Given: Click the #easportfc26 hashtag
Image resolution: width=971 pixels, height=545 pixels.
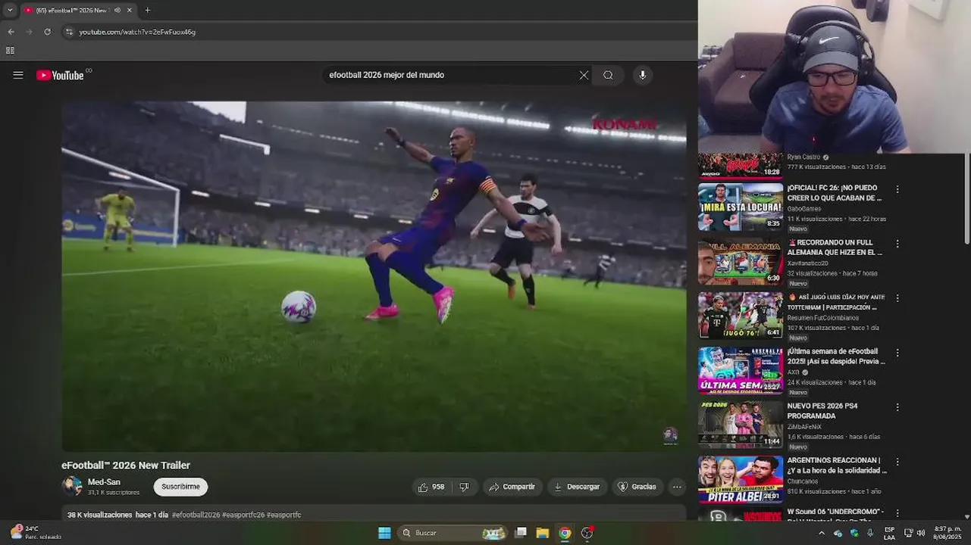Looking at the screenshot, I should point(243,515).
